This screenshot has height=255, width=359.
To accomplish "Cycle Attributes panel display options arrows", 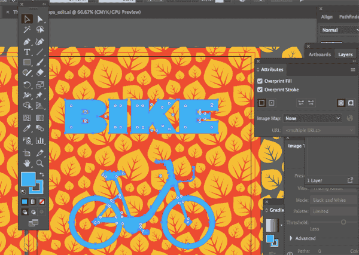I will point(258,69).
